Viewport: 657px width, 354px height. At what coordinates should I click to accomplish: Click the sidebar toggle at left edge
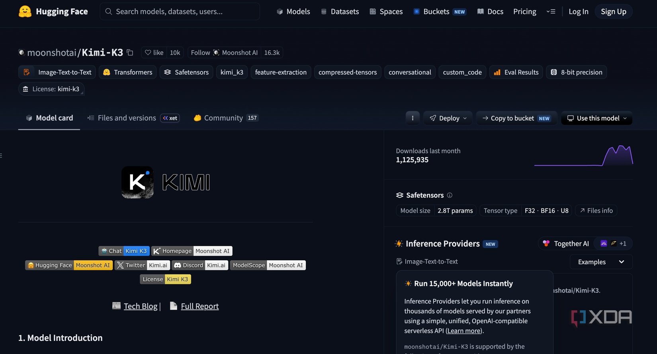[1, 156]
